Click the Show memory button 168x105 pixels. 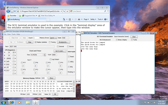(51, 78)
